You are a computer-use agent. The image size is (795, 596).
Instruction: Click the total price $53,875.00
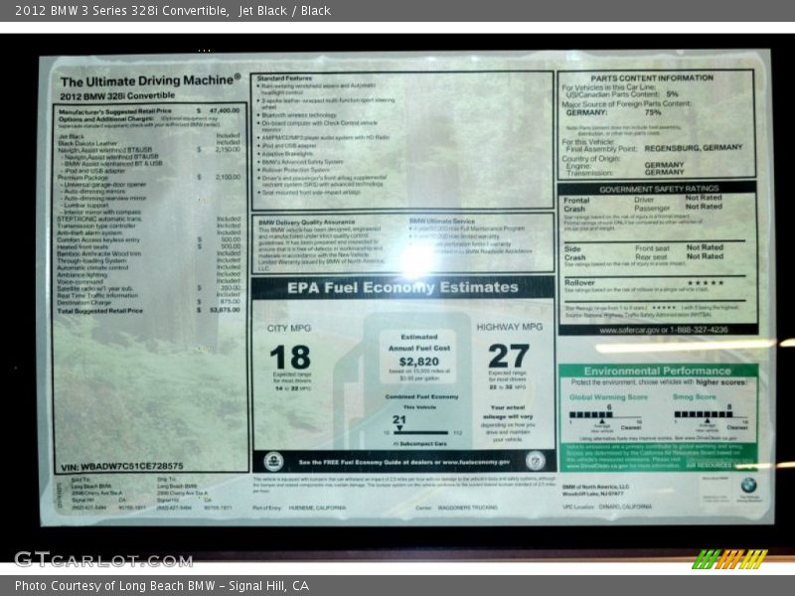(x=225, y=310)
